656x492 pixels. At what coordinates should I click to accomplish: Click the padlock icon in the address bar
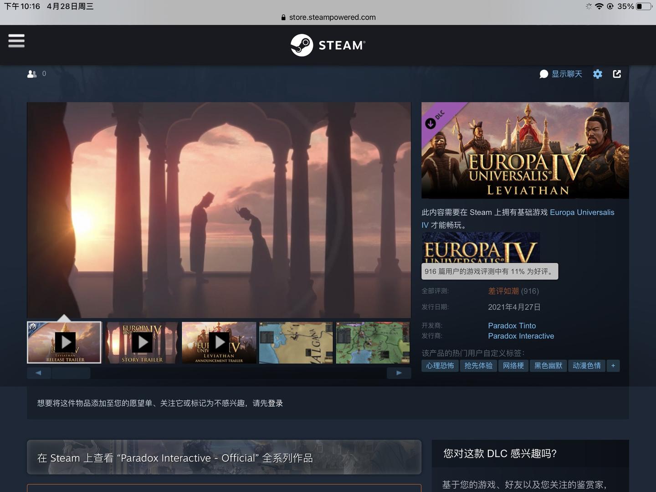(283, 17)
